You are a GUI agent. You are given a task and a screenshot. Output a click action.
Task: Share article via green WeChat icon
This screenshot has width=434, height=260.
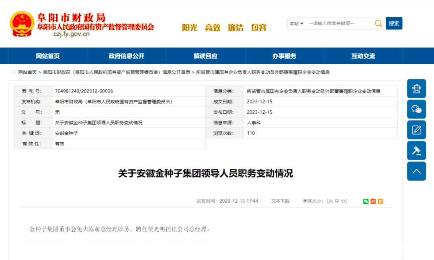pyautogui.click(x=366, y=201)
